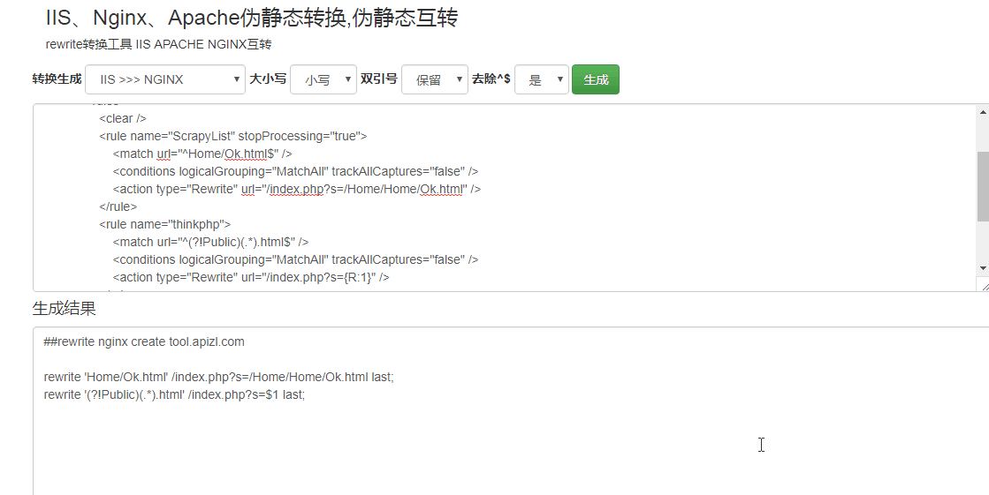The width and height of the screenshot is (989, 495).
Task: Click the input textarea scroll-up arrow
Action: (983, 112)
